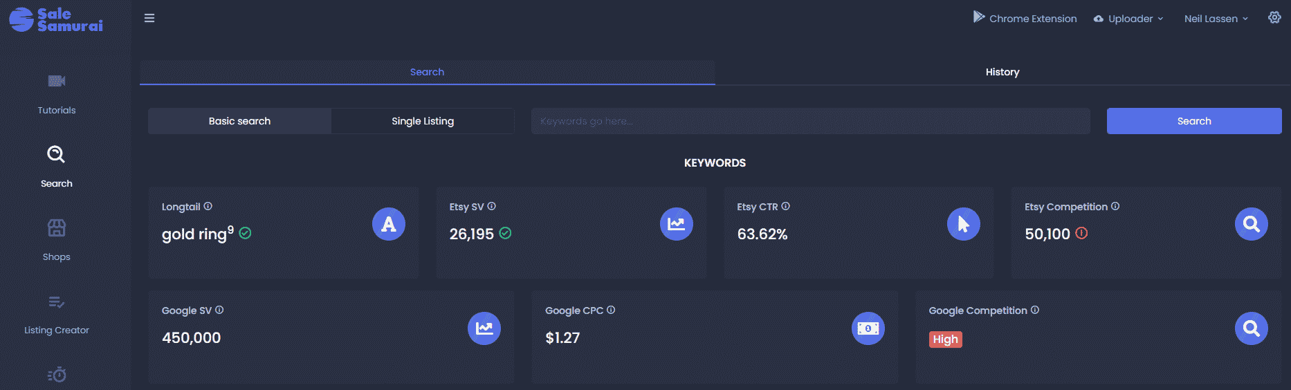
Task: Click the Listing Creator sidebar label
Action: (x=57, y=330)
